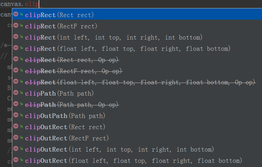Choose clipOutRect with four float parameters
262x167 pixels.
(137, 160)
